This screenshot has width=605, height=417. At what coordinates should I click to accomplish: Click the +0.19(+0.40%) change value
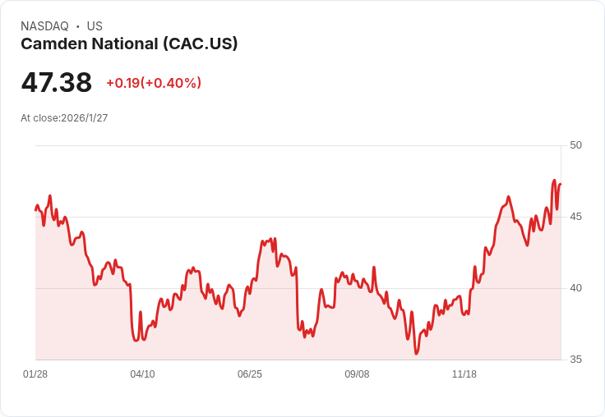coord(154,83)
